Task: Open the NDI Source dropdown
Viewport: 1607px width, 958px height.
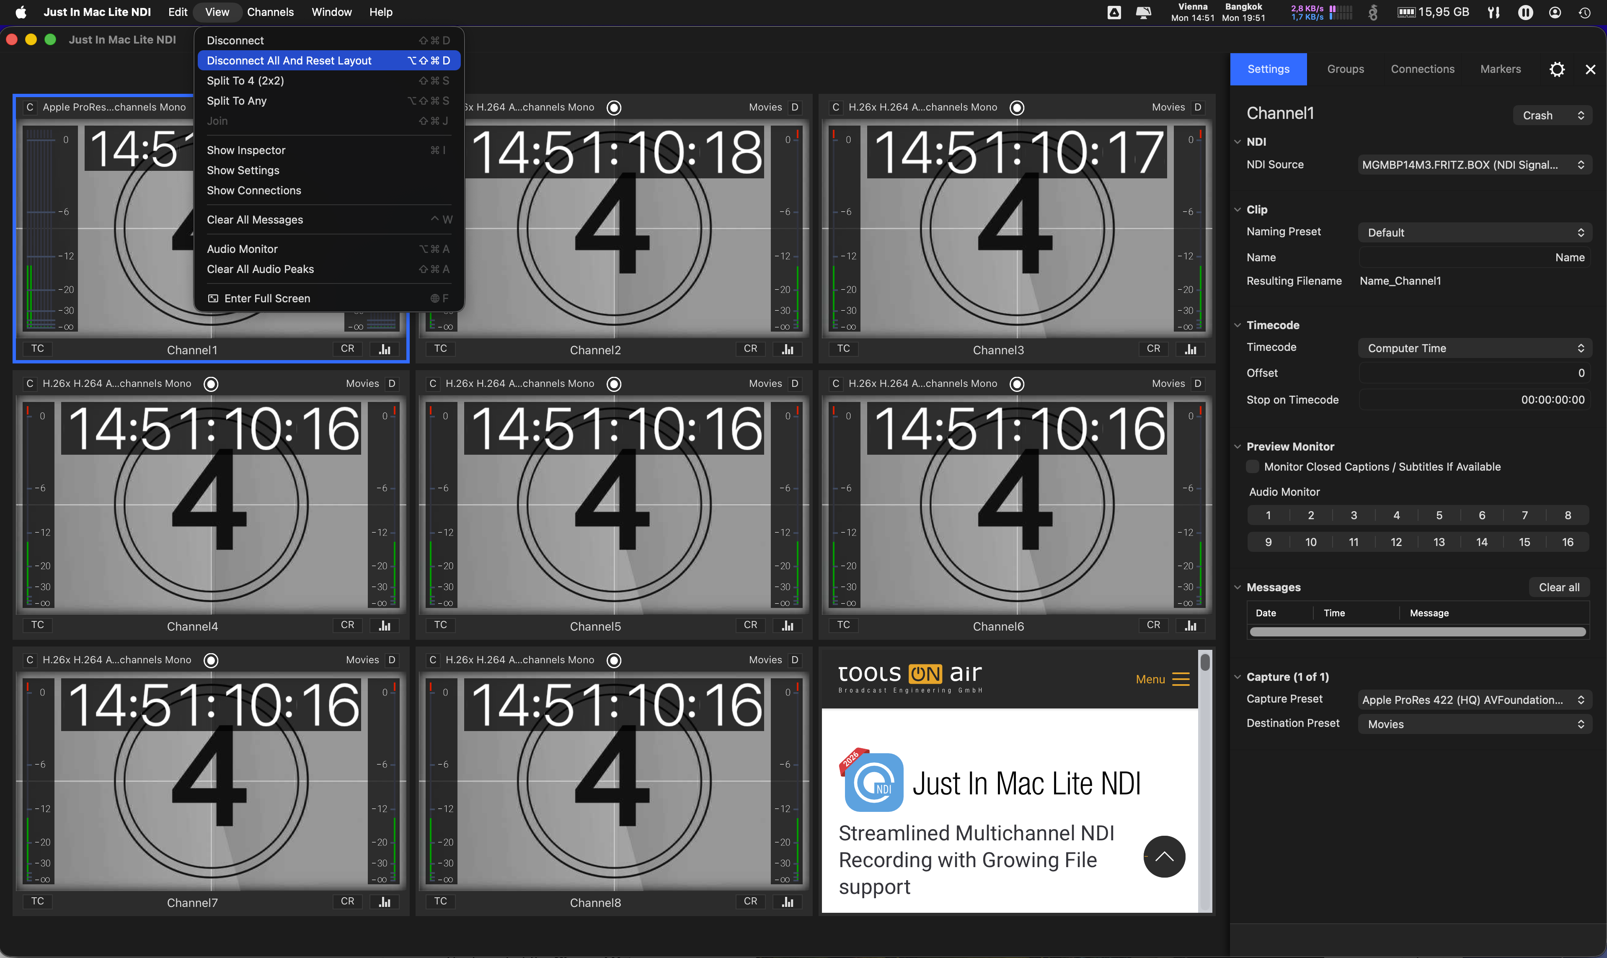Action: tap(1474, 165)
